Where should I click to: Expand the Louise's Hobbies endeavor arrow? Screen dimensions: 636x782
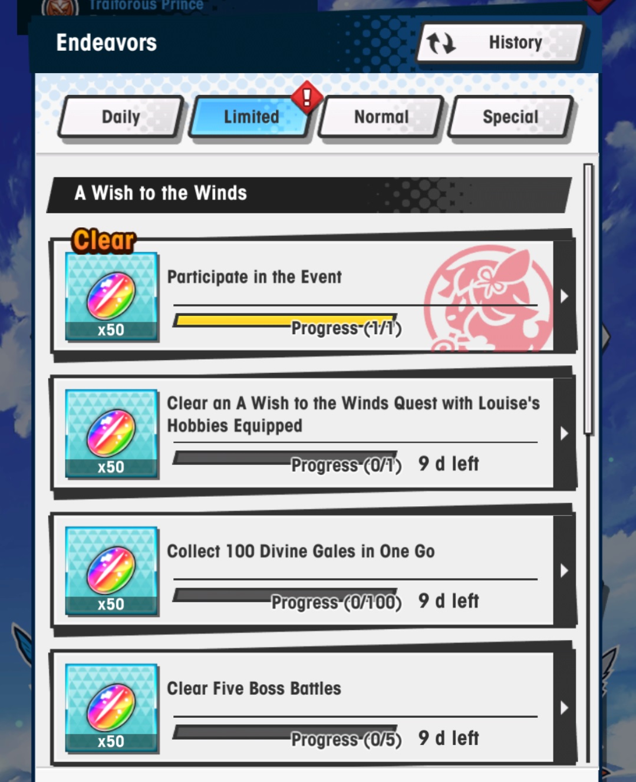pos(564,434)
